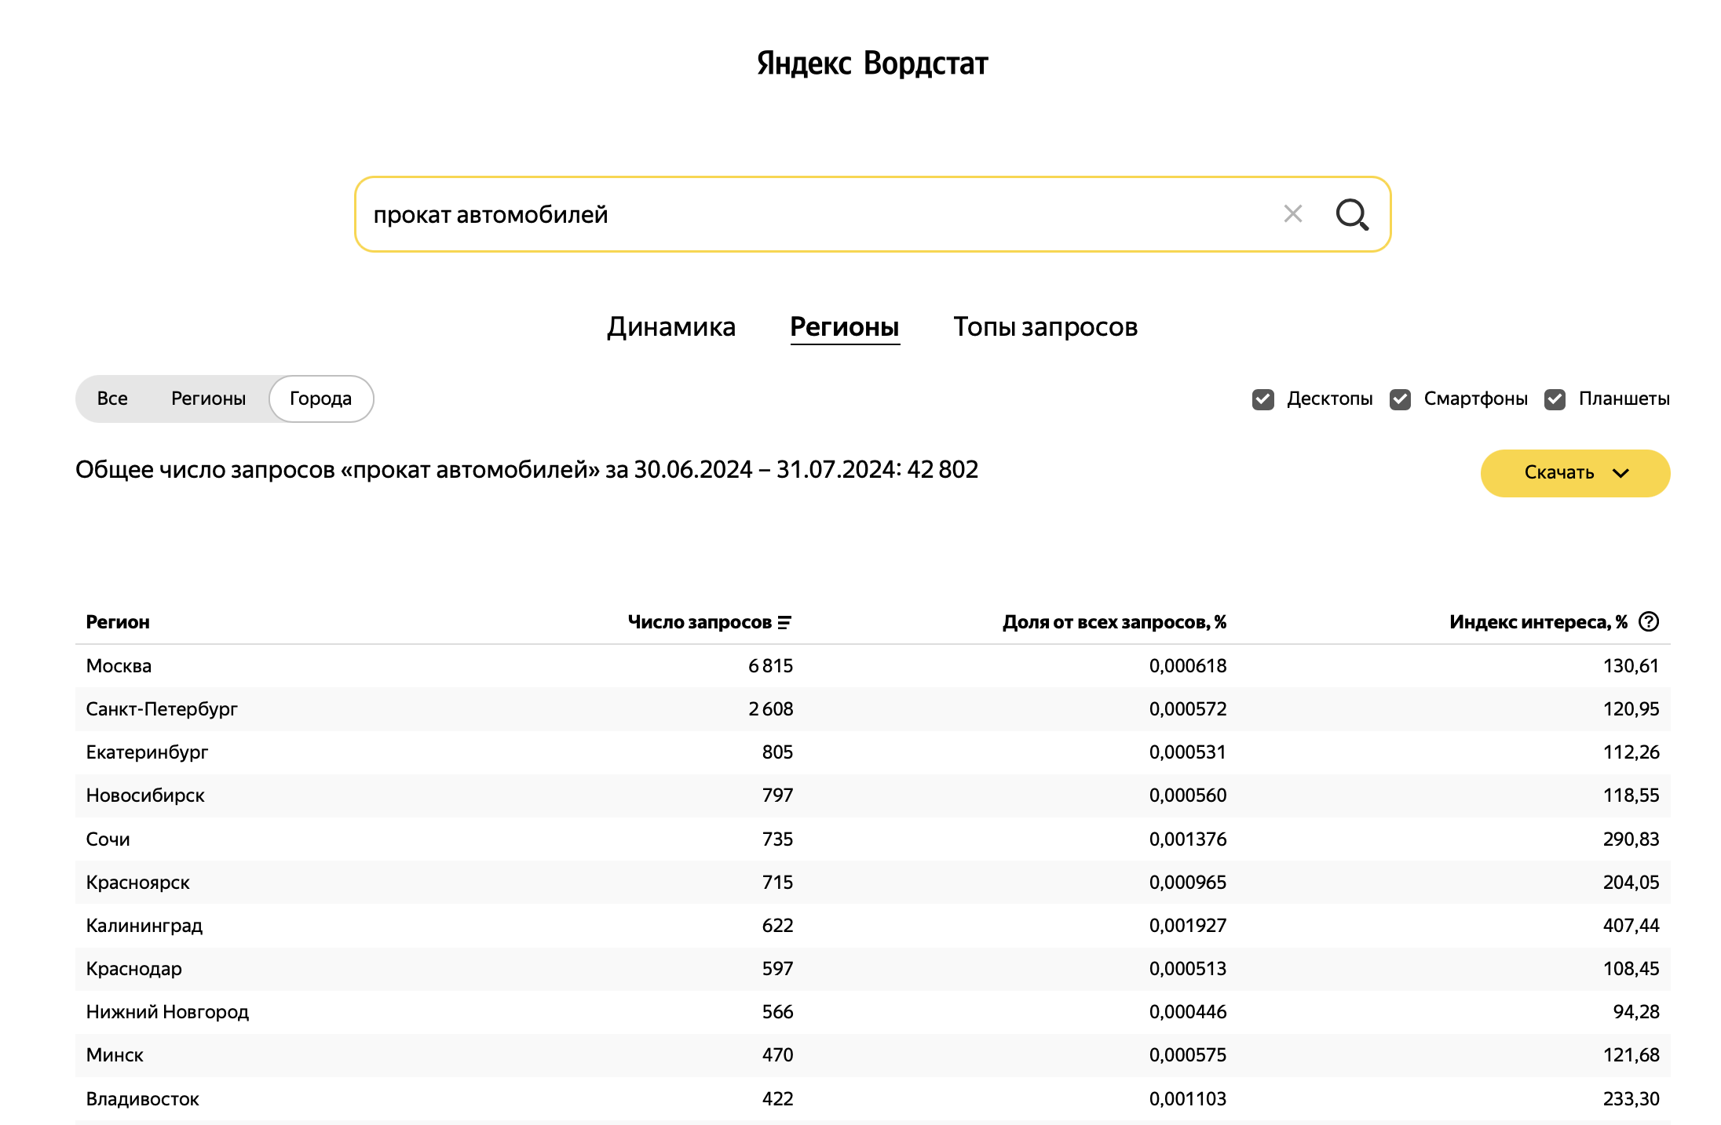Select the Все filter segment
Image resolution: width=1721 pixels, height=1125 pixels.
[x=112, y=399]
